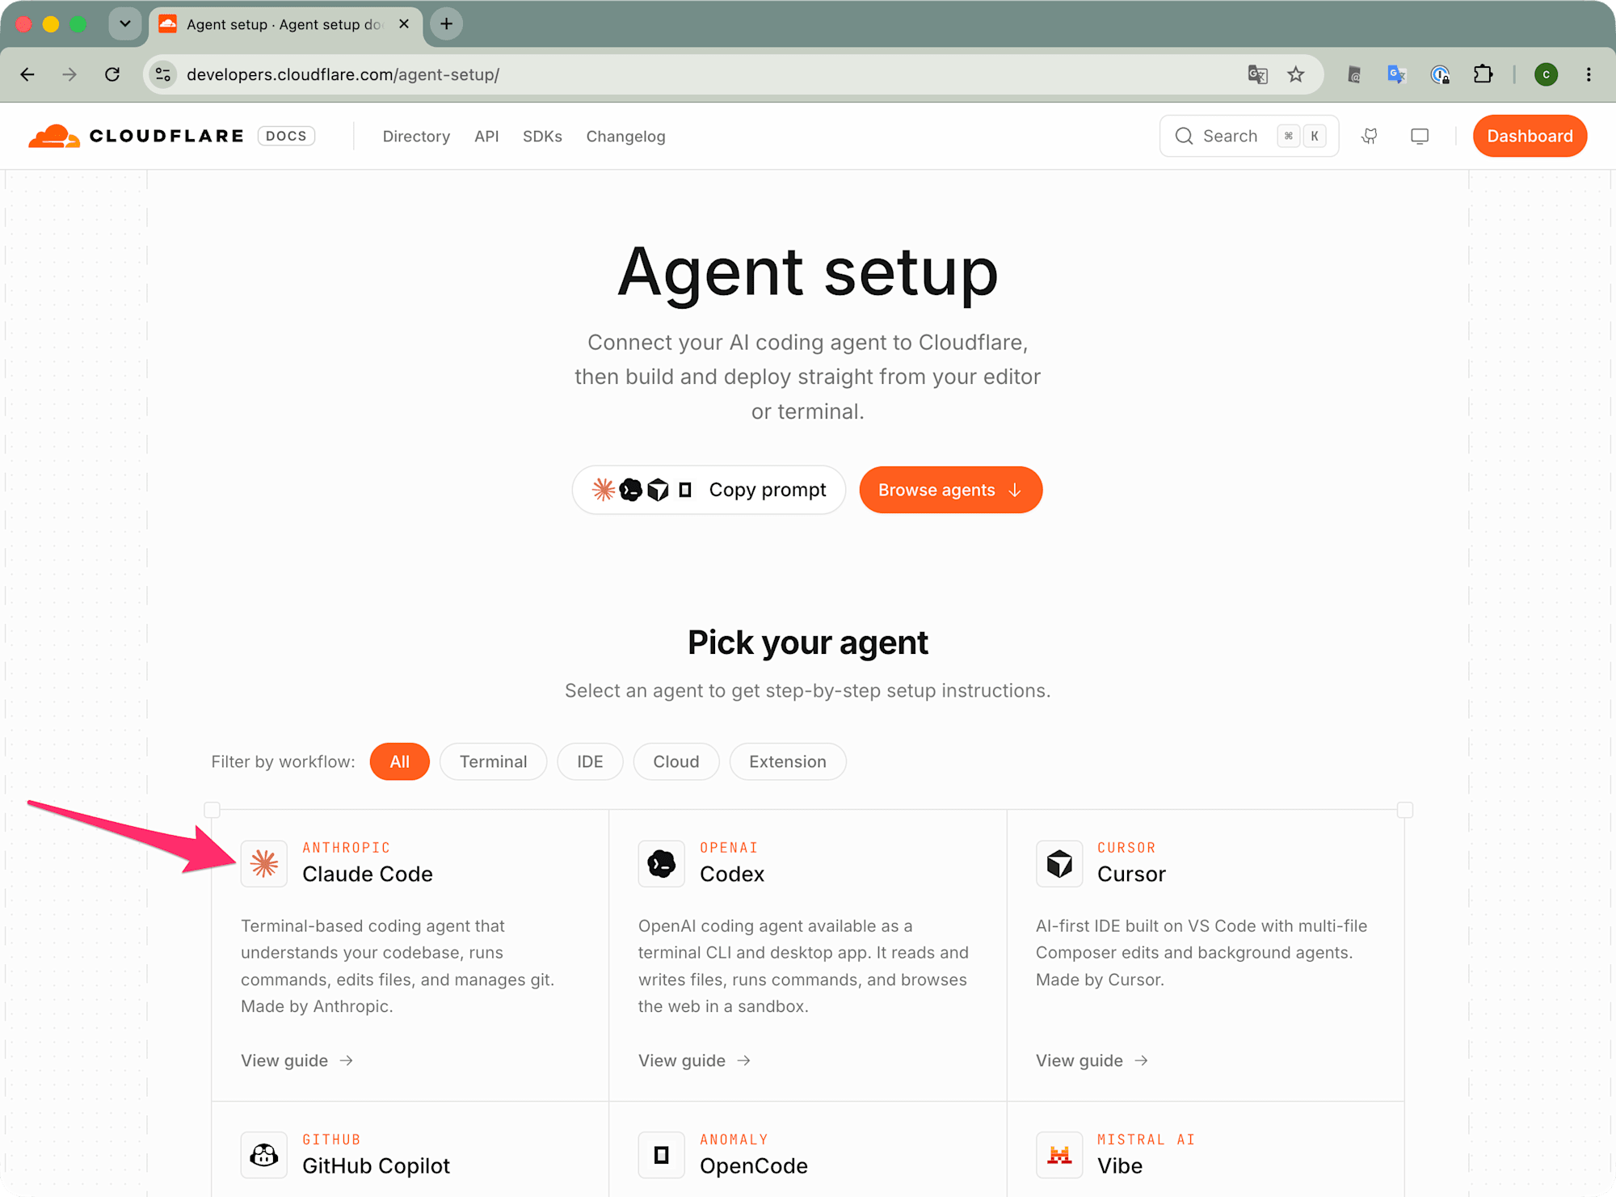This screenshot has height=1197, width=1616.
Task: Click "Select an agent to get step-by-step" subtitle
Action: 808,691
